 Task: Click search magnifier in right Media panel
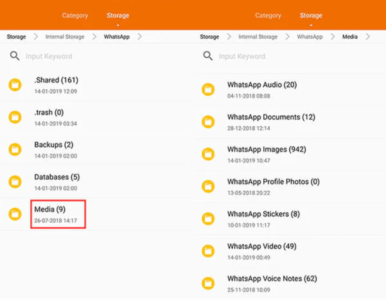[x=208, y=56]
